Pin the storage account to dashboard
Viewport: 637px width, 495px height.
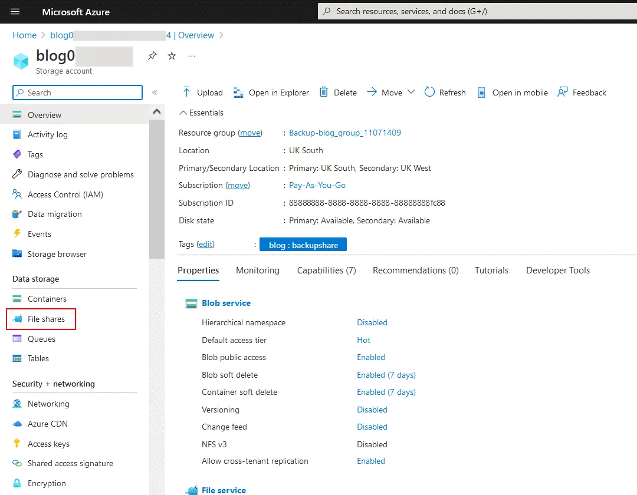click(x=152, y=56)
